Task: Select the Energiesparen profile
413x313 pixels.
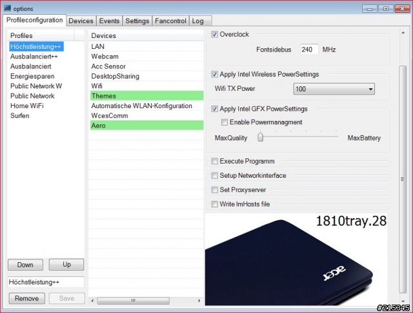Action: pyautogui.click(x=32, y=76)
